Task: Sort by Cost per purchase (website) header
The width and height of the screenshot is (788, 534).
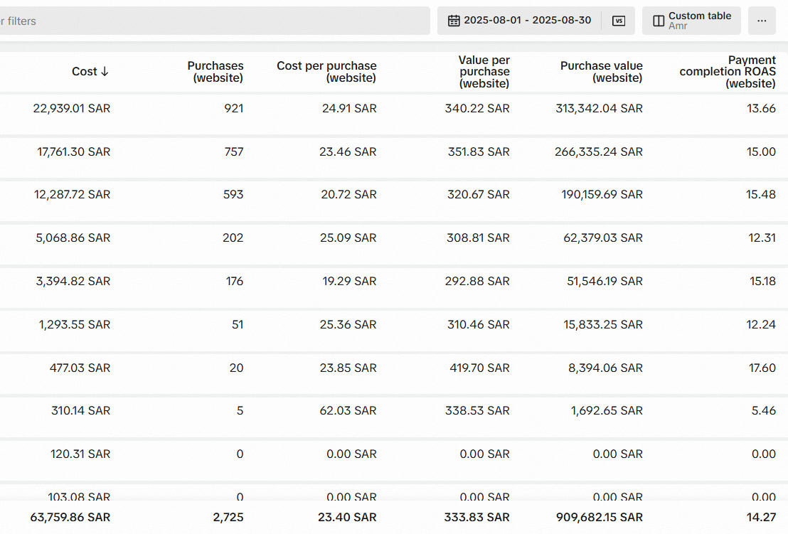Action: pyautogui.click(x=326, y=71)
